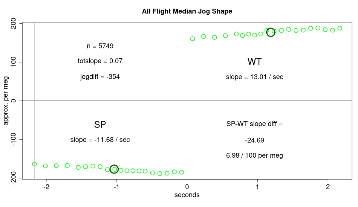Click the "seconds" x-axis label
Image resolution: width=358 pixels, height=207 pixels.
(x=187, y=195)
